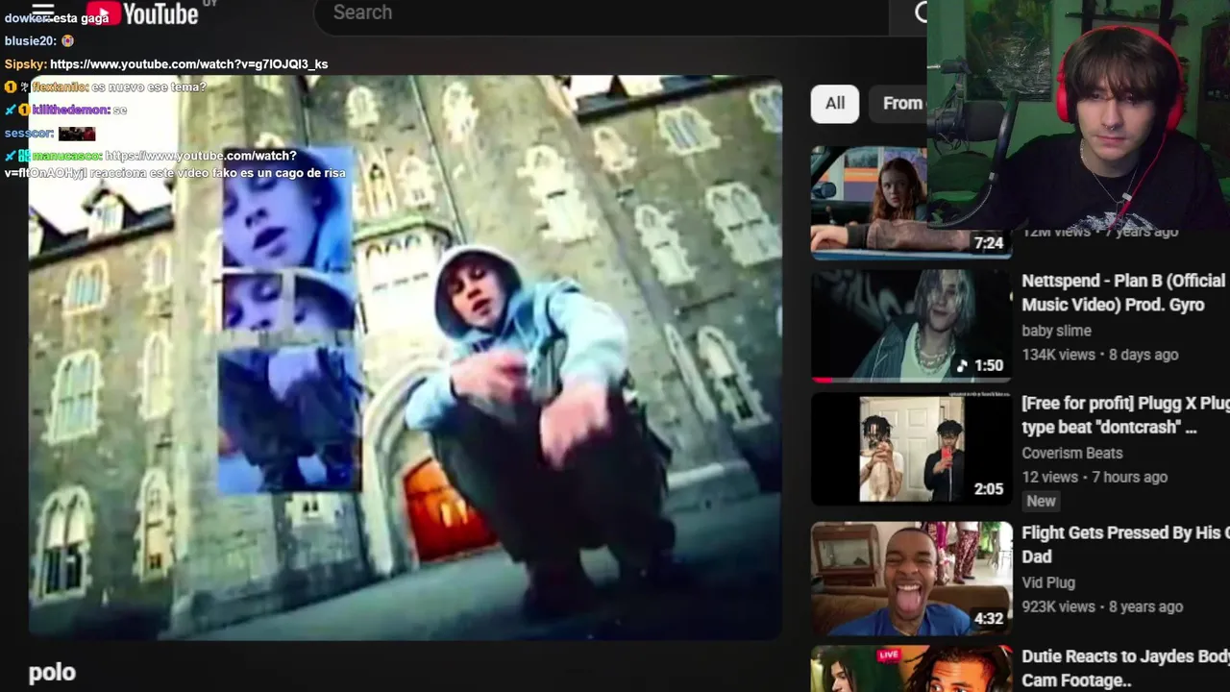Click flexianiio's chat message
1230x692 pixels.
click(x=148, y=87)
